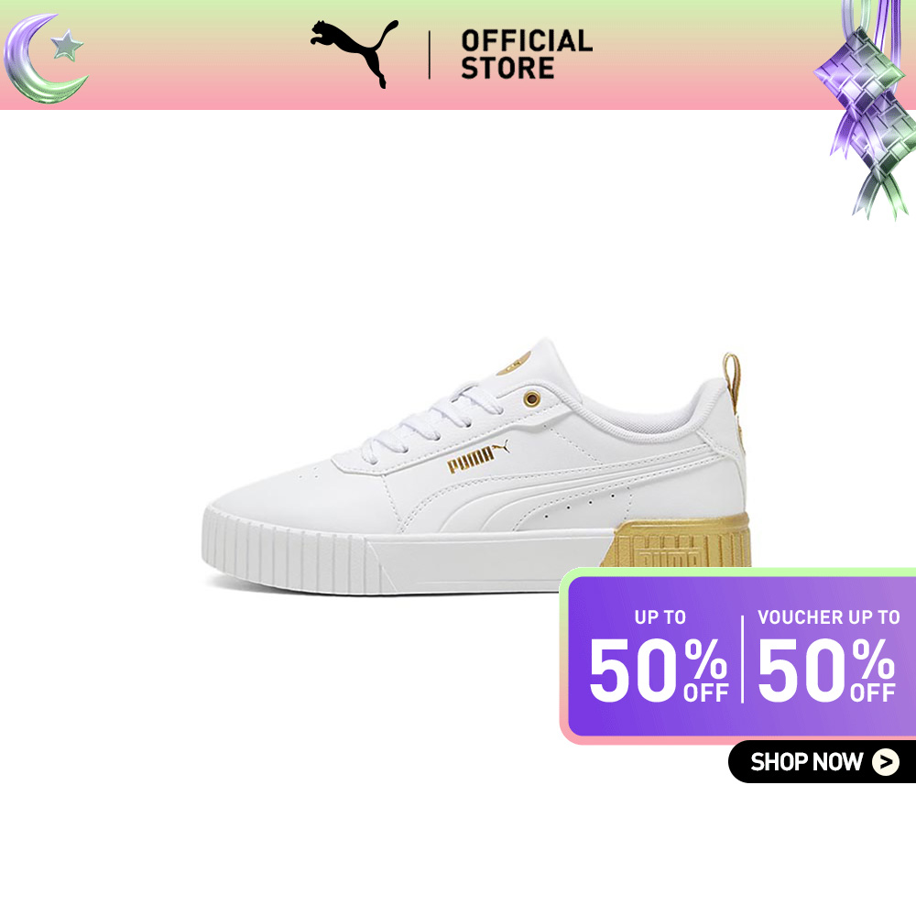916x916 pixels.
Task: Click the divider line in promo banner
Action: pos(743,659)
